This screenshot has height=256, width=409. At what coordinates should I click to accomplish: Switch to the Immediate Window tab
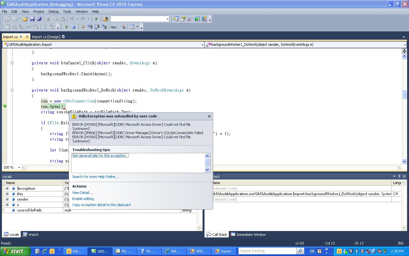[248, 235]
